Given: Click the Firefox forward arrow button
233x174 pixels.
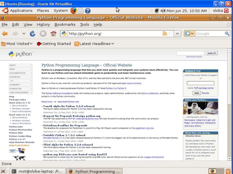Looking at the screenshot, I should [15, 34].
